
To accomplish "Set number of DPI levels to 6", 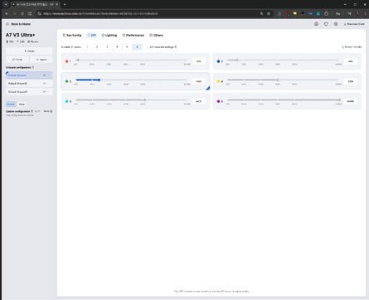I will [x=137, y=47].
